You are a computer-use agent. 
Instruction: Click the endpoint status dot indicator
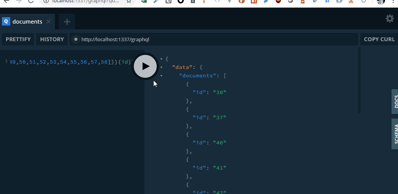tap(75, 39)
